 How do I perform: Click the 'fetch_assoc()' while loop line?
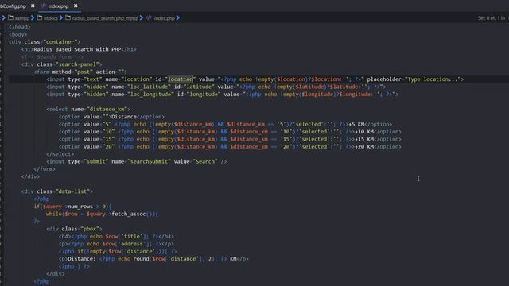coord(102,214)
